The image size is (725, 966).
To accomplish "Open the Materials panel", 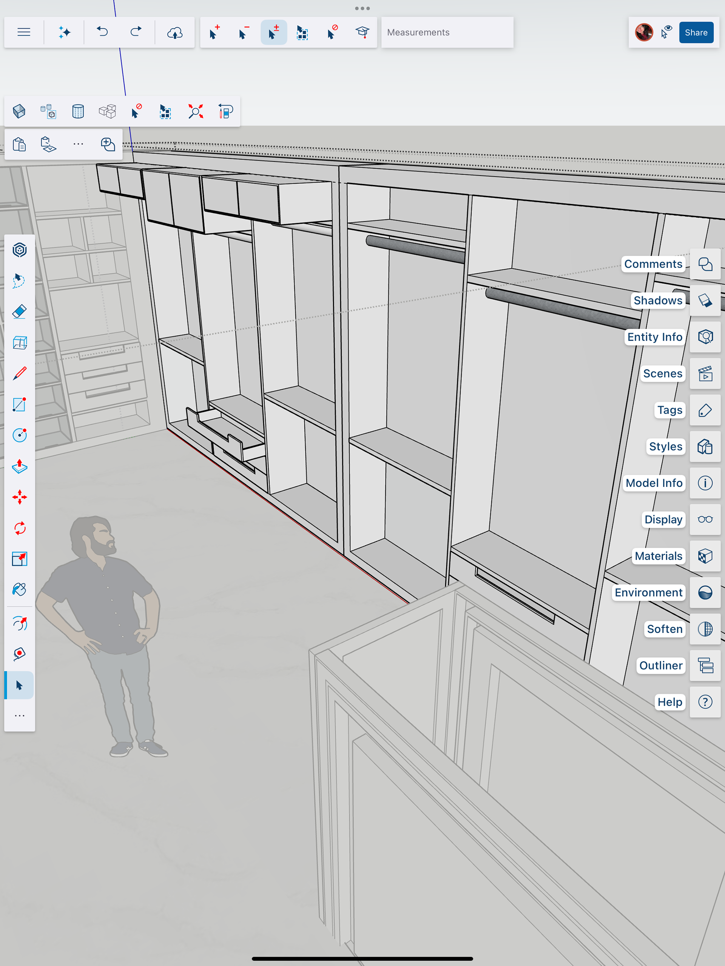I will 705,556.
